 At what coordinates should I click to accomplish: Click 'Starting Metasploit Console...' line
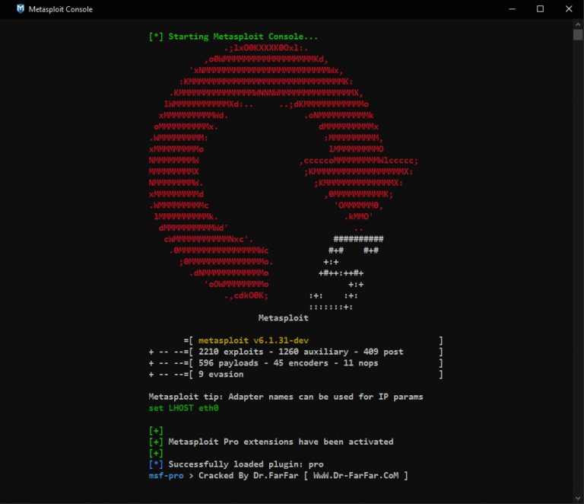pyautogui.click(x=233, y=37)
